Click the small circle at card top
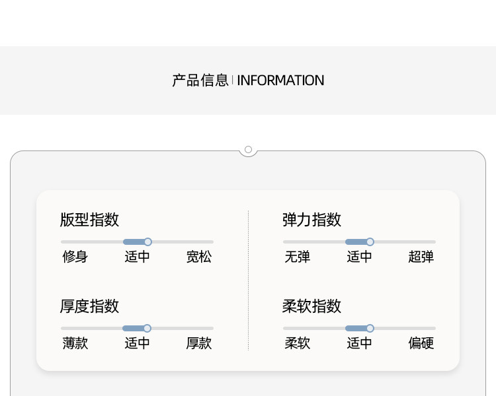Screen dimensions: 496x396 (x=248, y=150)
